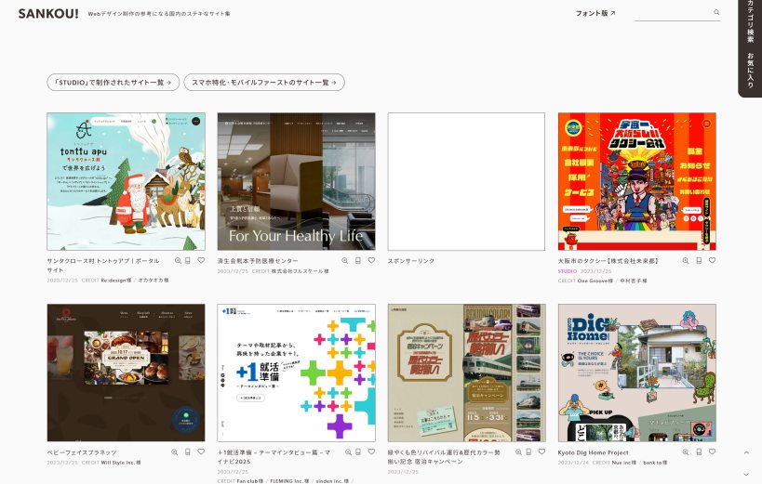The height and width of the screenshot is (484, 762).
Task: Click スマホ特化・モバイルファーストのサイト一覧 button
Action: (x=264, y=83)
